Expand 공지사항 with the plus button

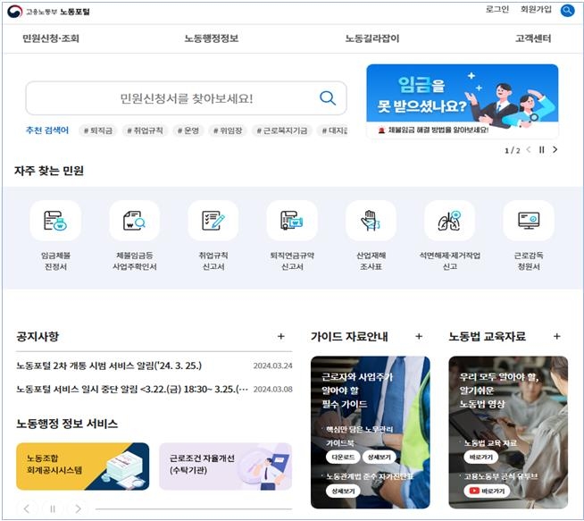[280, 337]
